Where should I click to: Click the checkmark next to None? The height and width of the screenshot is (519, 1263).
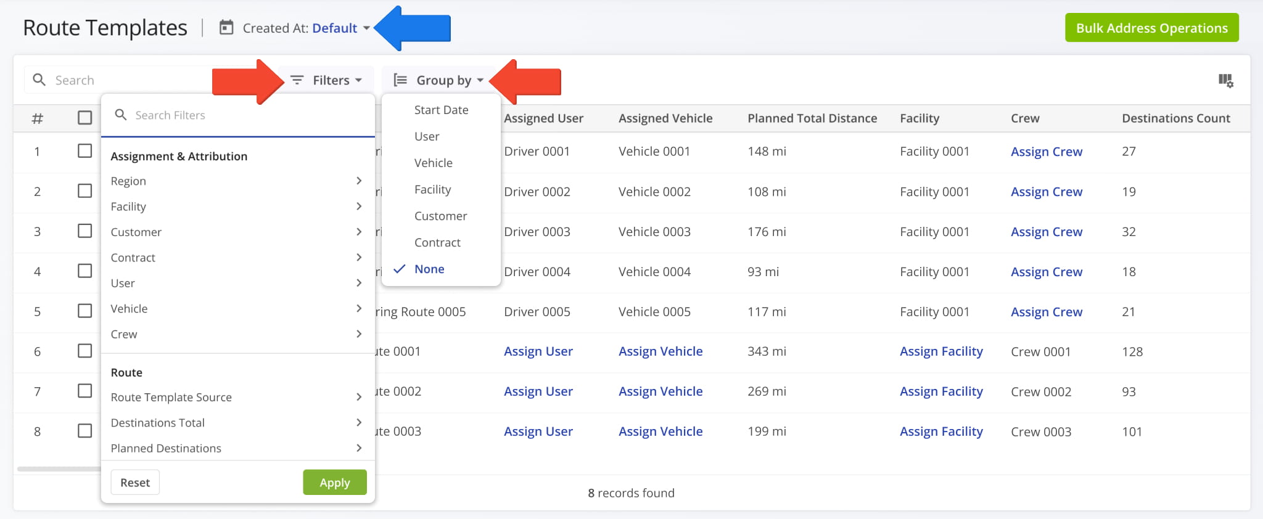tap(399, 269)
